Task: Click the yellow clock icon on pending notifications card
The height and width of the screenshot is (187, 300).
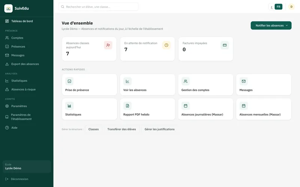Action: pyautogui.click(x=166, y=45)
